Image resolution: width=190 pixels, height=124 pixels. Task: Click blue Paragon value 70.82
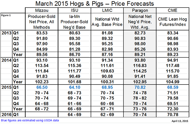140,87
